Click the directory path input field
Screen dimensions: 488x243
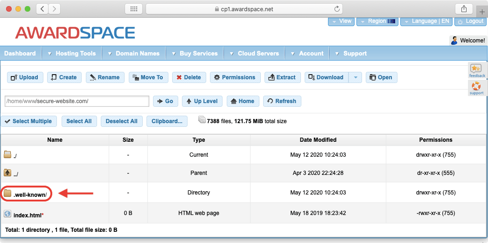pyautogui.click(x=77, y=101)
